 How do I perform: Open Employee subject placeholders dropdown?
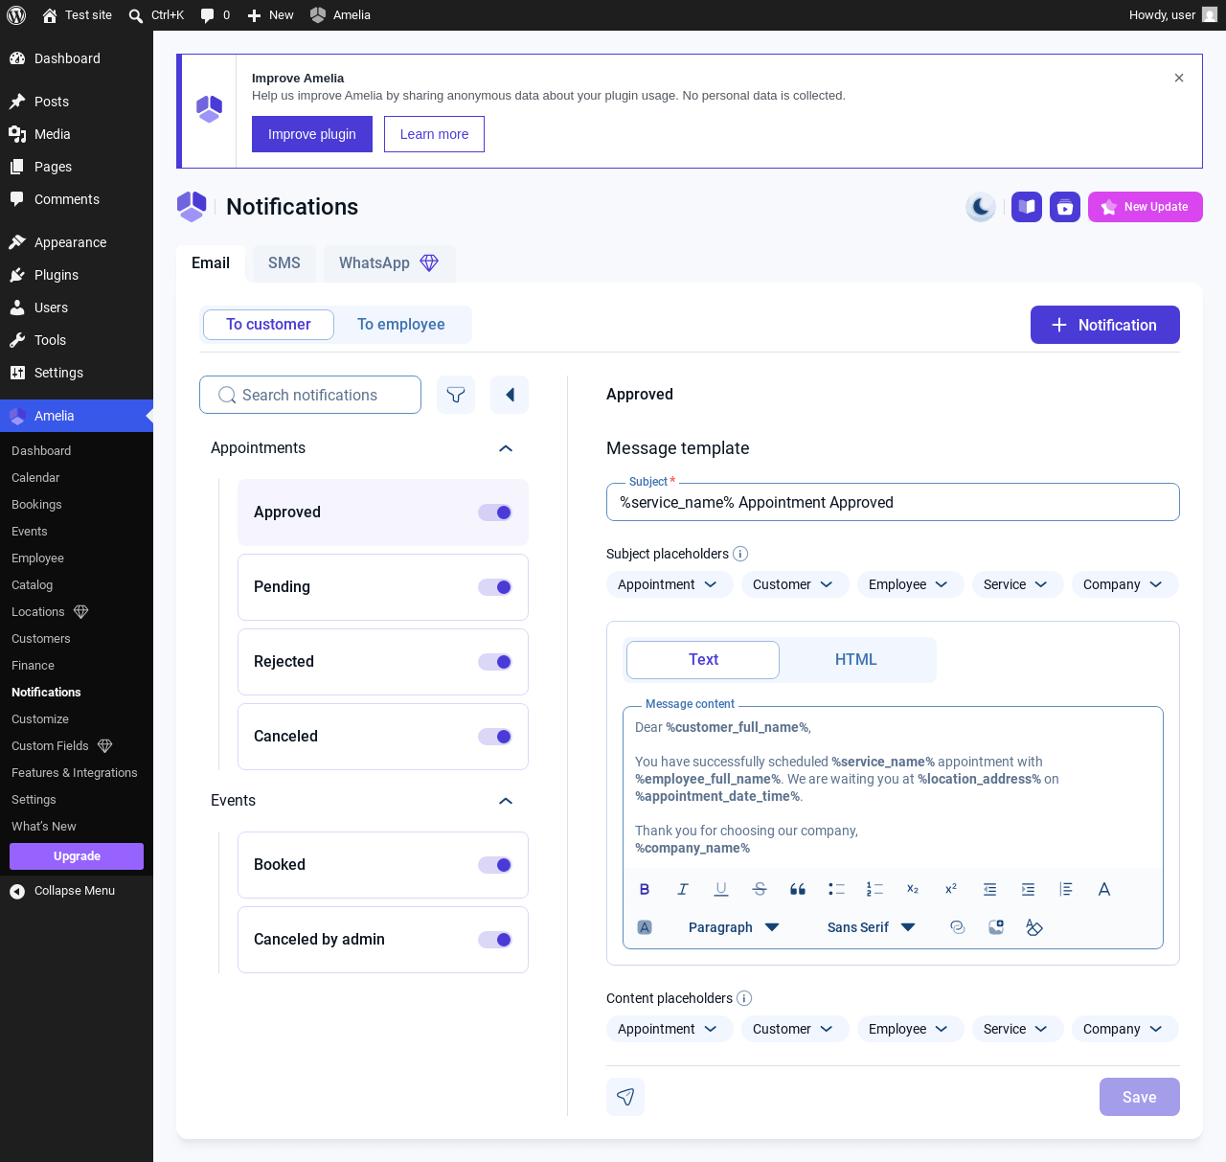(x=911, y=584)
